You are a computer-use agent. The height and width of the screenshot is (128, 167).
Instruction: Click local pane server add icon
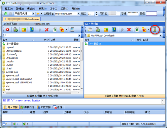coord(98,30)
